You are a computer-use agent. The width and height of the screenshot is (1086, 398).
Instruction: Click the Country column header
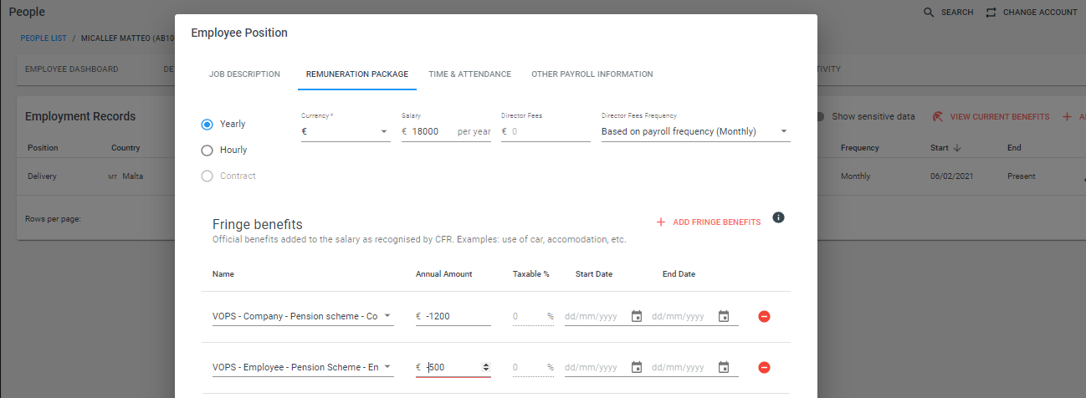126,148
